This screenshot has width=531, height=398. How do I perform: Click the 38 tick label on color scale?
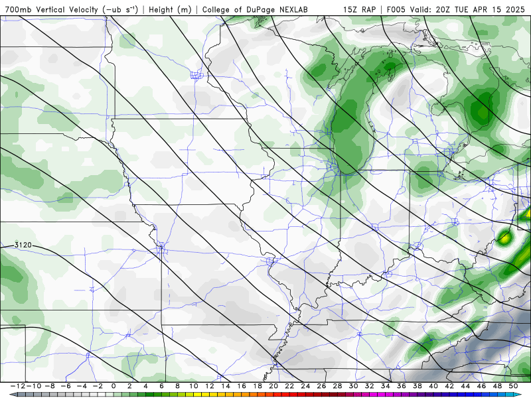pyautogui.click(x=417, y=386)
